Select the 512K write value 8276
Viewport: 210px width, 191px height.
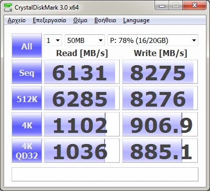click(x=160, y=98)
